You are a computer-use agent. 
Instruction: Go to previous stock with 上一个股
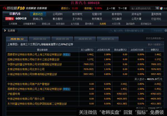click(110, 8)
